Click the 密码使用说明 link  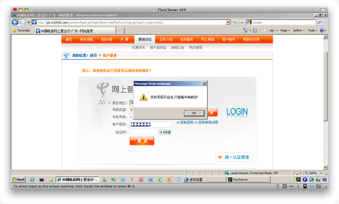[x=208, y=123]
